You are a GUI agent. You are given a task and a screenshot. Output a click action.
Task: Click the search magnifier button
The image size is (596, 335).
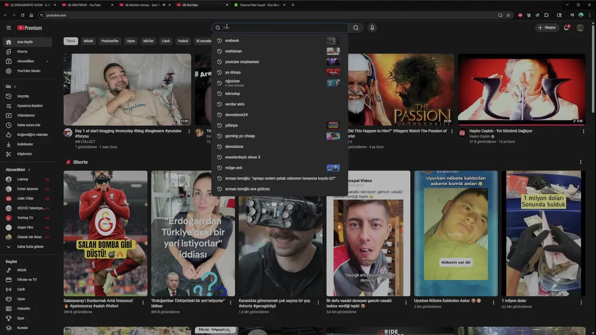[356, 27]
